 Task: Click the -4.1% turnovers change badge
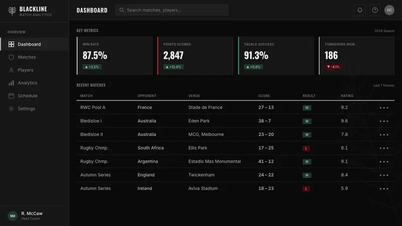tap(333, 67)
